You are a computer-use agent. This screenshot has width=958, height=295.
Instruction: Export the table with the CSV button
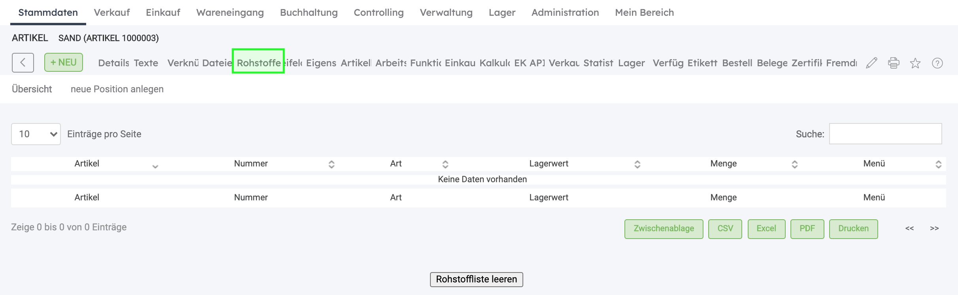725,229
